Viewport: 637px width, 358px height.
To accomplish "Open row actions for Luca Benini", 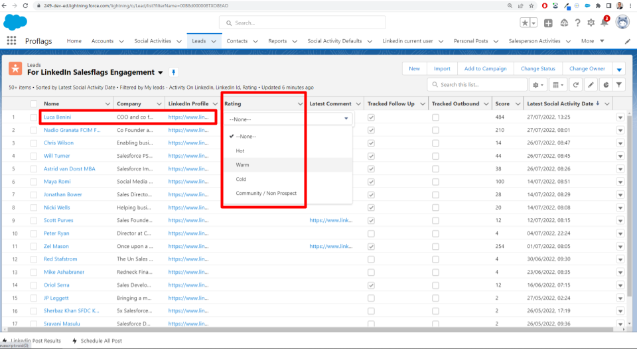I will [x=620, y=117].
